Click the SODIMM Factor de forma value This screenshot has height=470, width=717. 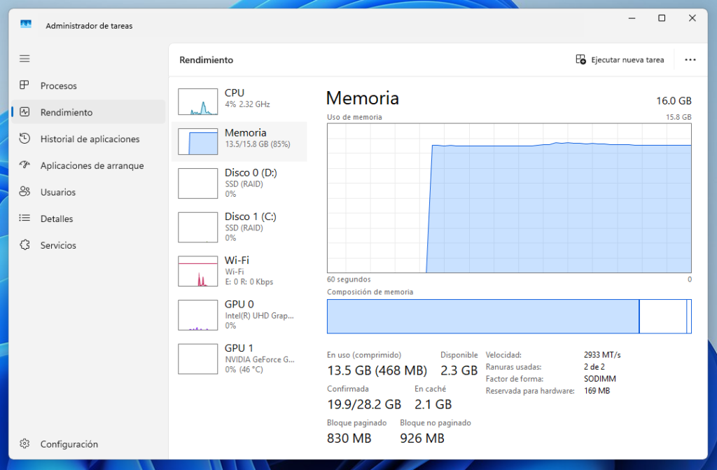(600, 378)
